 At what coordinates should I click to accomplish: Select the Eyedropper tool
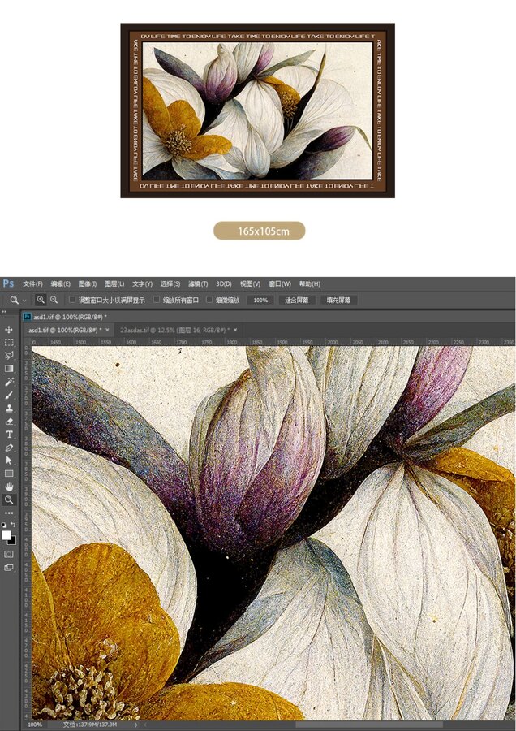point(9,382)
